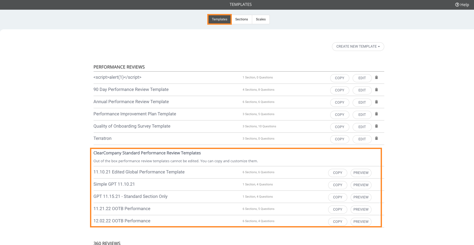This screenshot has width=474, height=245.
Task: Remove Quality of Onboarding Survey Template via trash
Action: (376, 126)
